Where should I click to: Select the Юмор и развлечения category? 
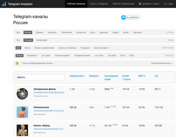click(x=44, y=48)
